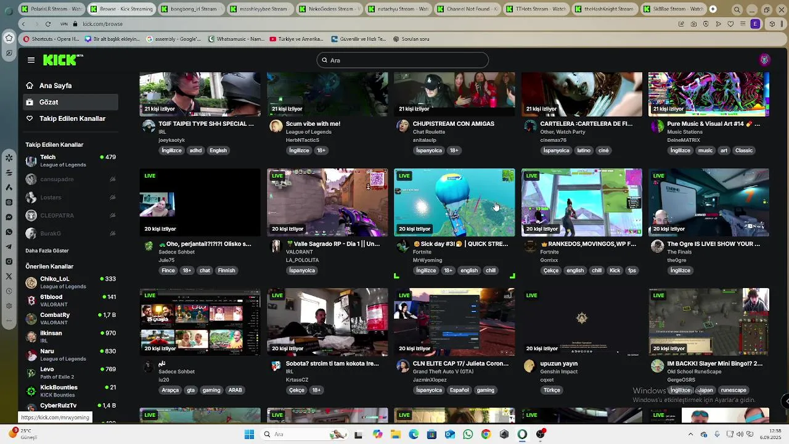Open The Ogre IS LIVE stream thumbnail

[709, 202]
